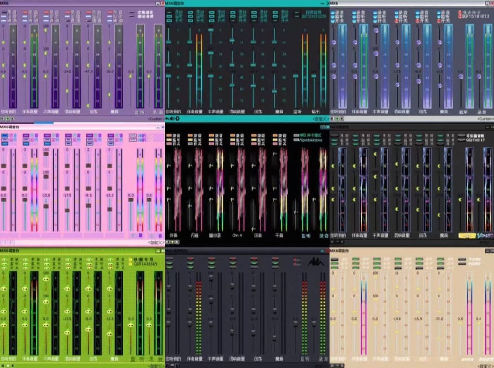
Task: Click the back arrow icon in teal mixer footer
Action: coord(167,118)
